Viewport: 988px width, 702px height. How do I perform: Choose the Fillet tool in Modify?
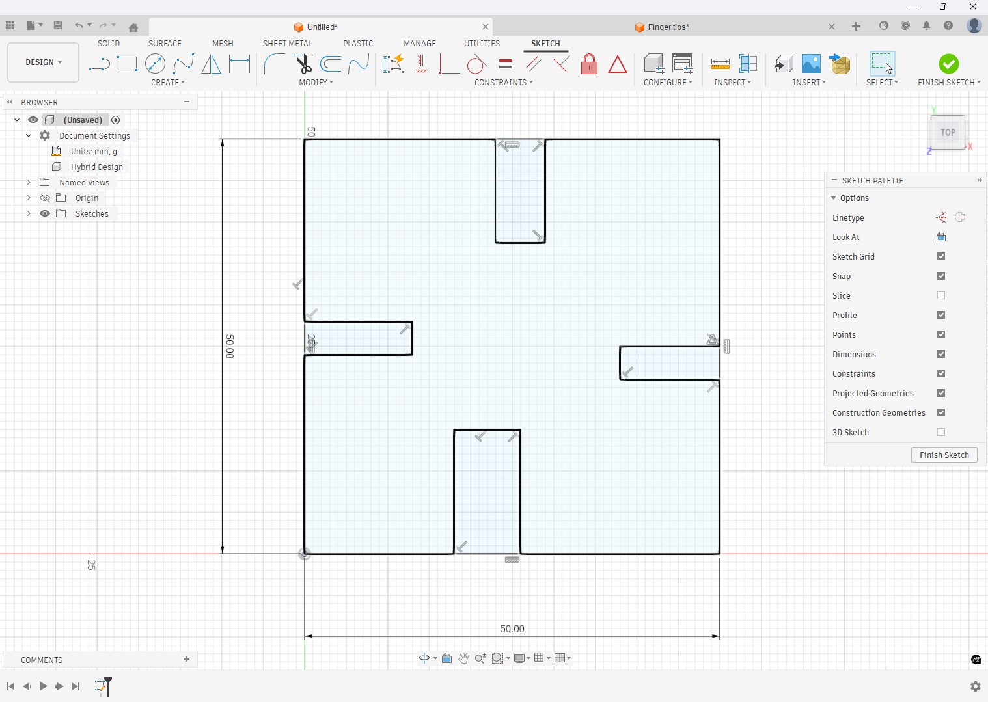273,64
